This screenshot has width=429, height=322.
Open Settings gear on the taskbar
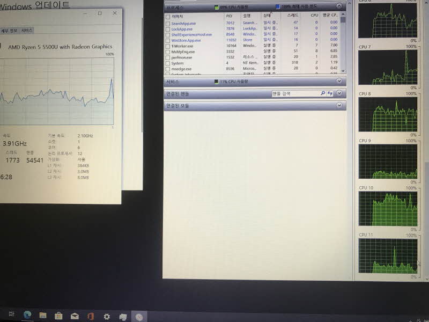point(107,317)
